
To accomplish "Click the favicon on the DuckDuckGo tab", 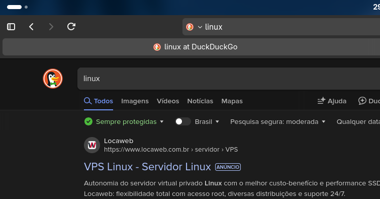I will click(157, 47).
